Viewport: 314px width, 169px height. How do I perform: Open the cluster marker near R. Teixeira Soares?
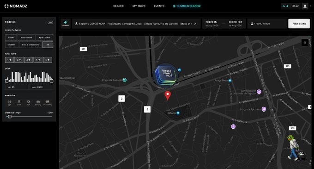point(121,99)
